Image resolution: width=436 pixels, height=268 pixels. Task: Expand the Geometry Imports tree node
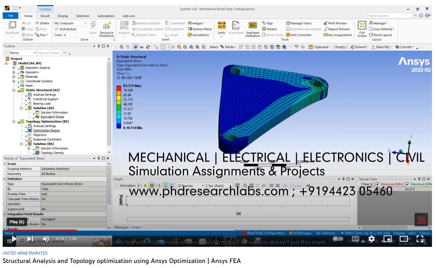coord(14,68)
